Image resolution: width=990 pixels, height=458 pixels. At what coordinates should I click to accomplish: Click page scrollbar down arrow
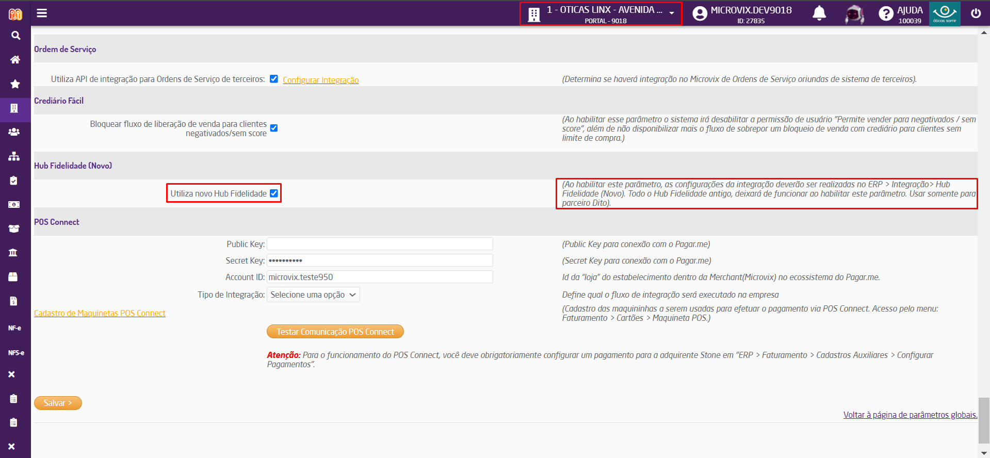pos(984,452)
